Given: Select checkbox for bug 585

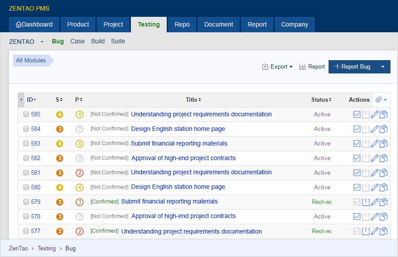Looking at the screenshot, I should point(26,114).
